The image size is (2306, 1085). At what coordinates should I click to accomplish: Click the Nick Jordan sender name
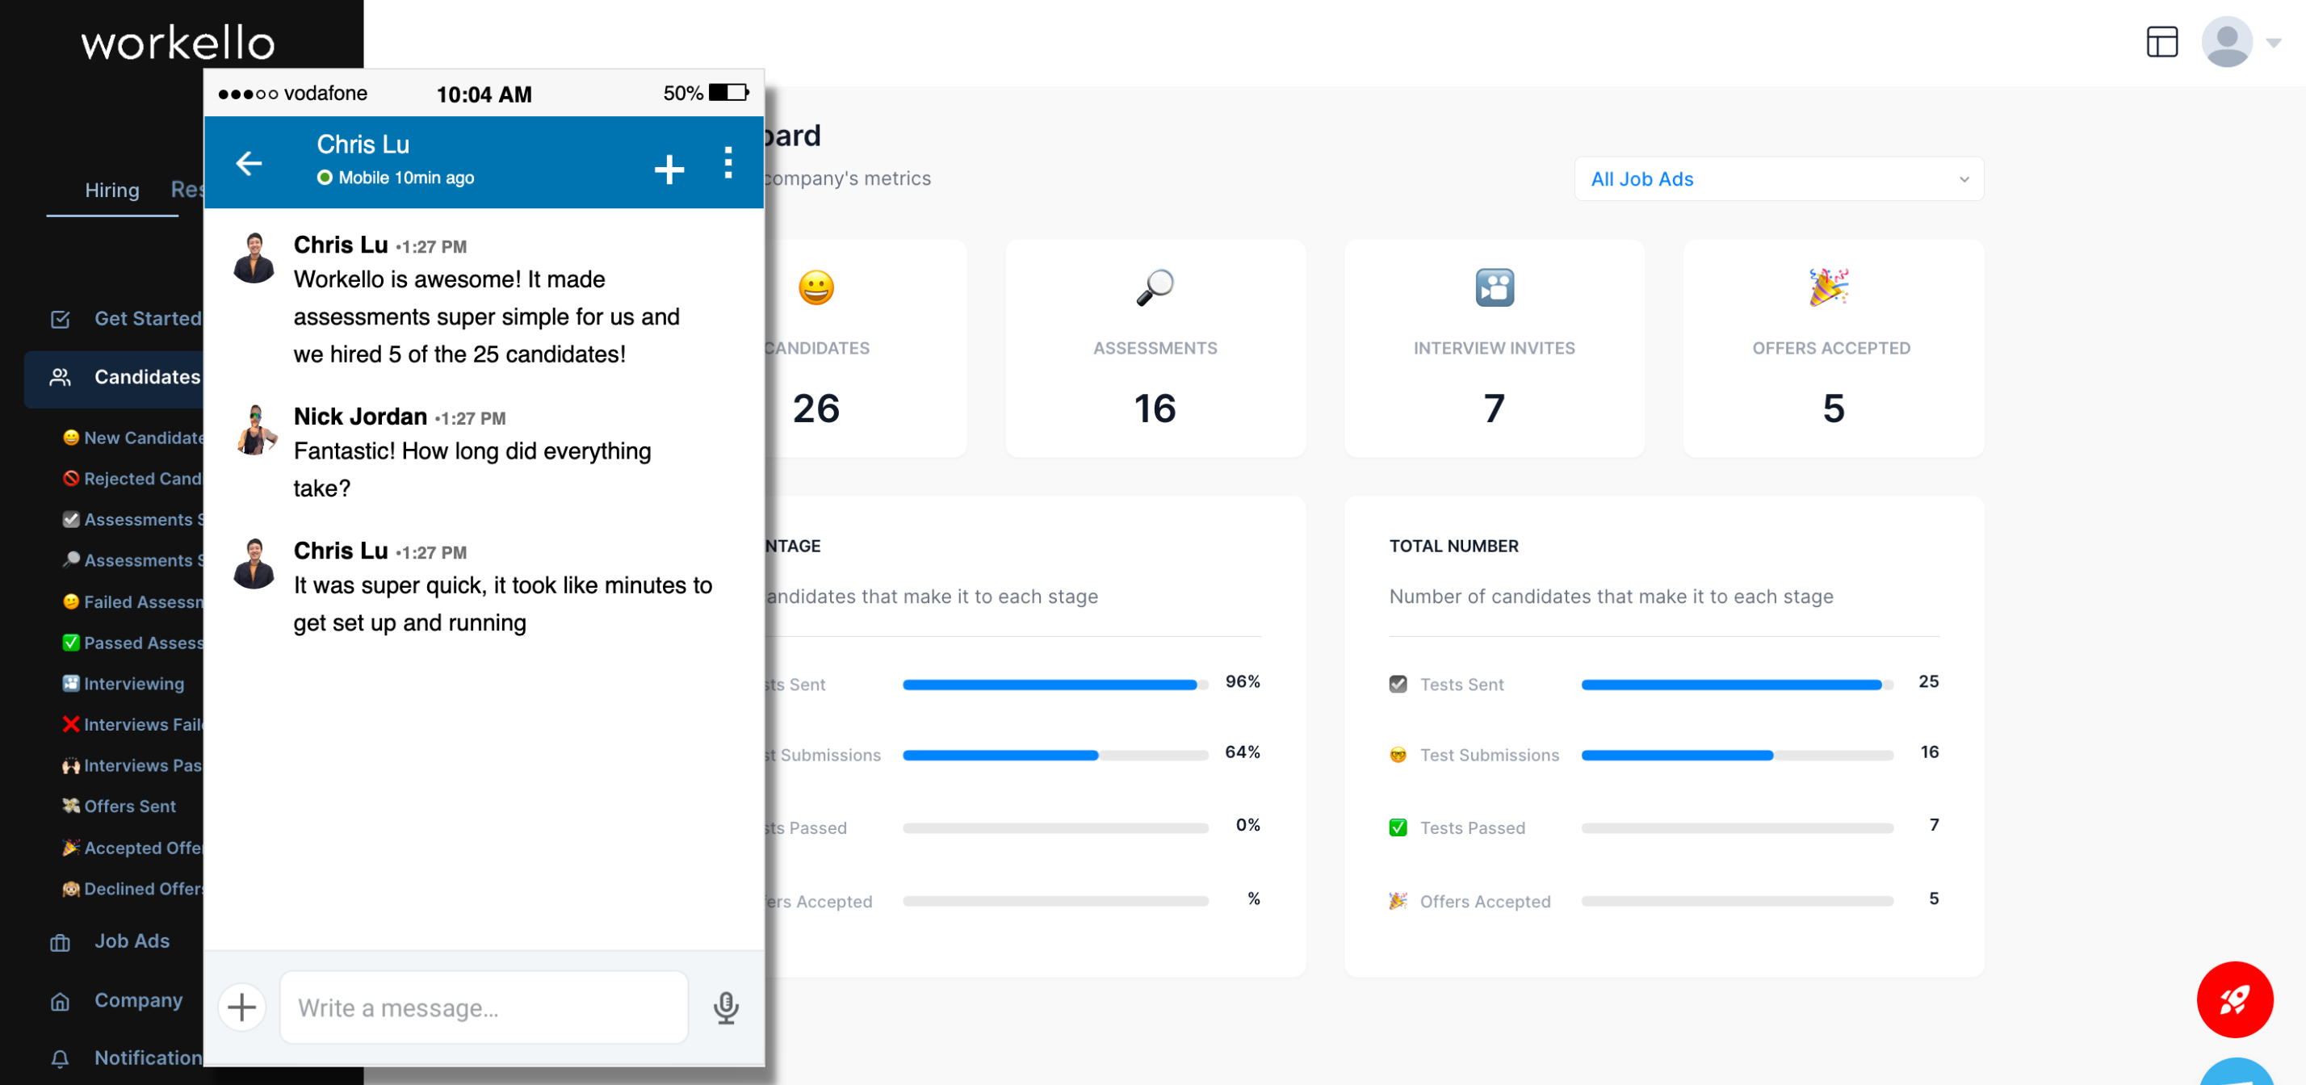(x=360, y=417)
